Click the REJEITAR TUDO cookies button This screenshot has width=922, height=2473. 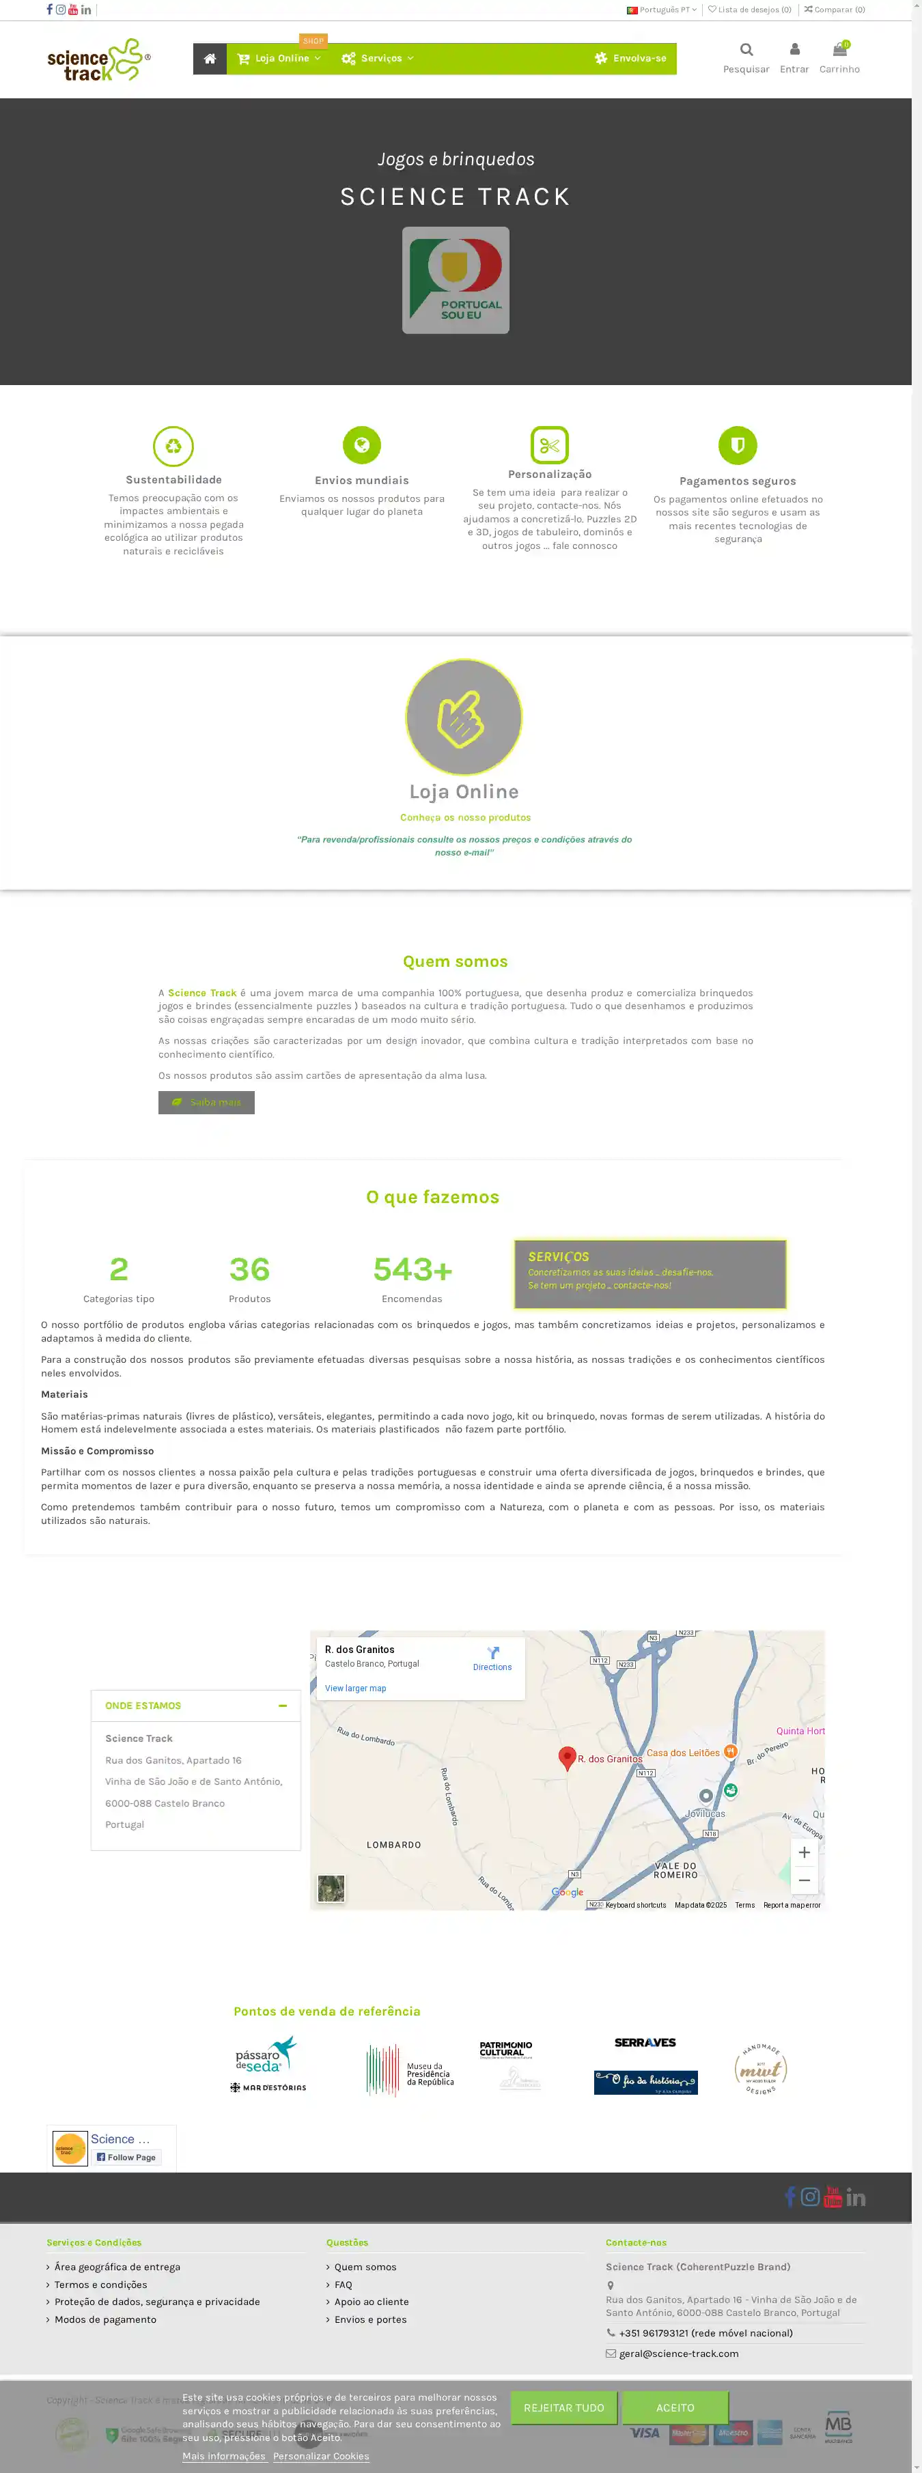(x=563, y=2407)
